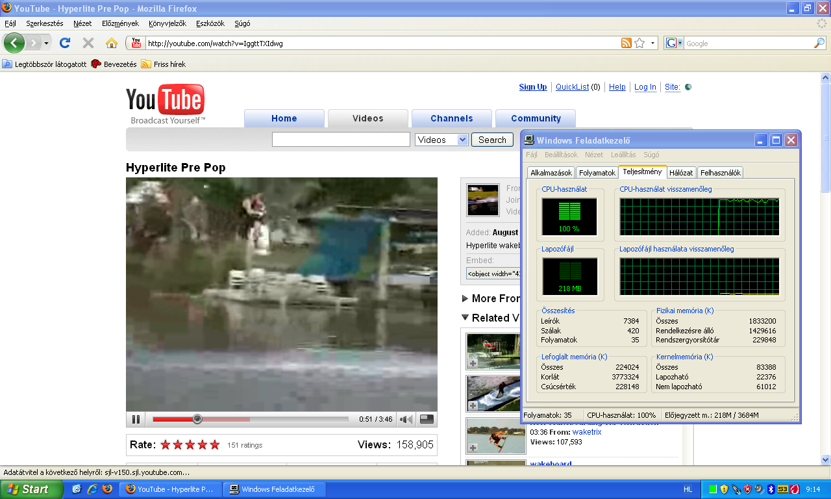Open YouTube Channels tab
Image resolution: width=831 pixels, height=499 pixels.
(452, 118)
